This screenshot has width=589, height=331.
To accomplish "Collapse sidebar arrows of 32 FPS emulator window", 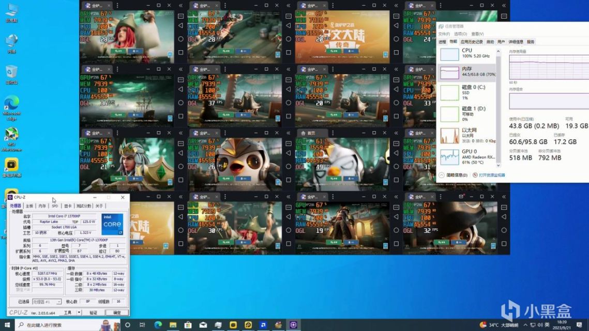I will click(504, 197).
